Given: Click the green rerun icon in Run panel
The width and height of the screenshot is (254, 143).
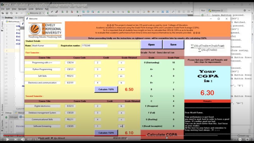Looking at the screenshot, I should pyautogui.click(x=202, y=15).
